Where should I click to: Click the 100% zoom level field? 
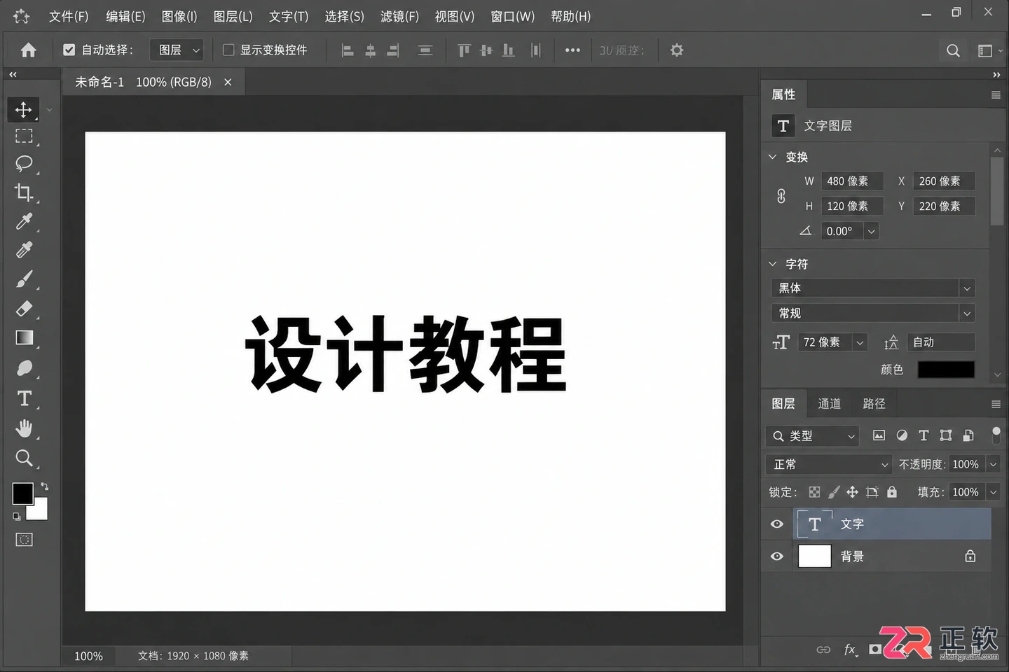click(x=88, y=656)
